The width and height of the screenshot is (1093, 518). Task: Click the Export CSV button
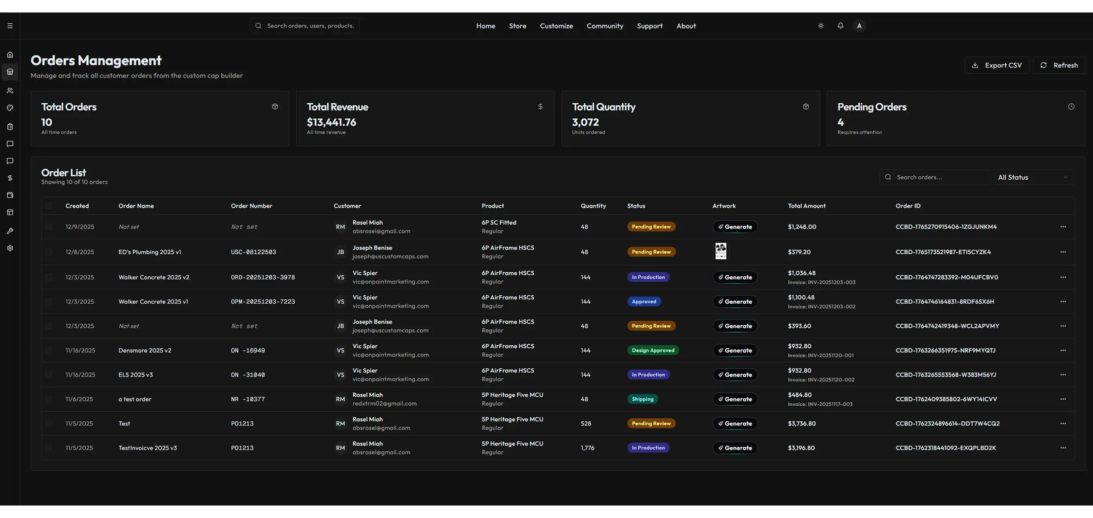click(x=997, y=65)
